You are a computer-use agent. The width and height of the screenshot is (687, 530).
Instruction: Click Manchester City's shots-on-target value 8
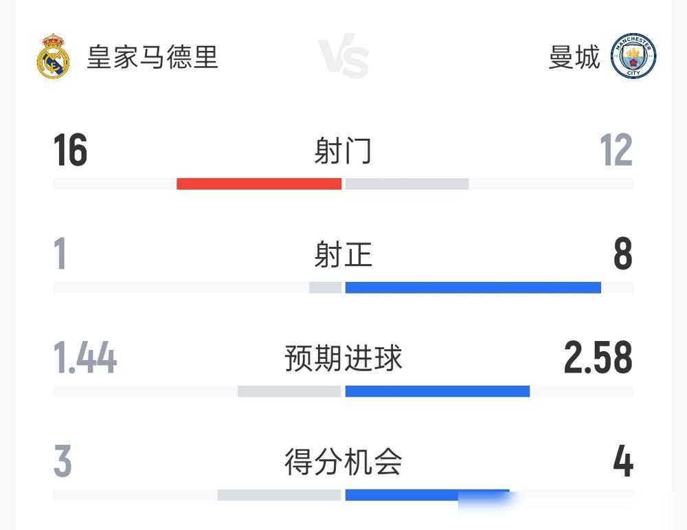(x=623, y=254)
